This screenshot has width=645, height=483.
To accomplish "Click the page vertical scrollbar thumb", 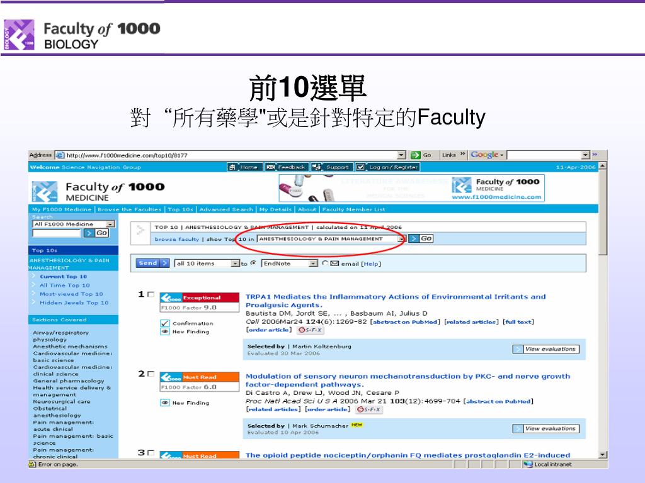I will (603, 213).
